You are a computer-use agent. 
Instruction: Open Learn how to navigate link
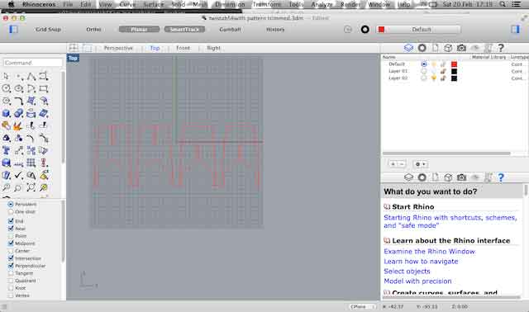421,262
